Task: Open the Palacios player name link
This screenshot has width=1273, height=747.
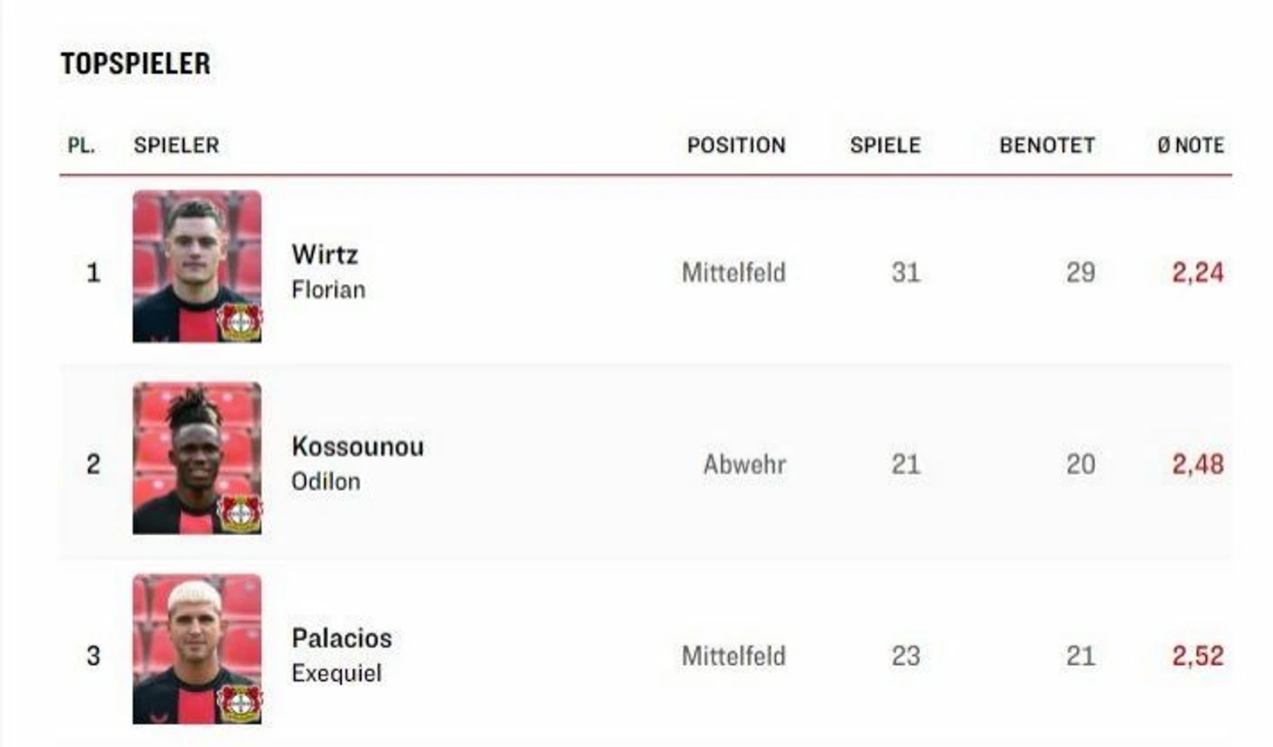Action: (342, 638)
